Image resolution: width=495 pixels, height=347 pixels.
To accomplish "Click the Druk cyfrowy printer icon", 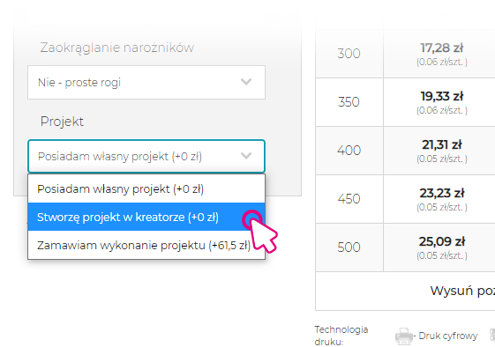I will coord(404,336).
